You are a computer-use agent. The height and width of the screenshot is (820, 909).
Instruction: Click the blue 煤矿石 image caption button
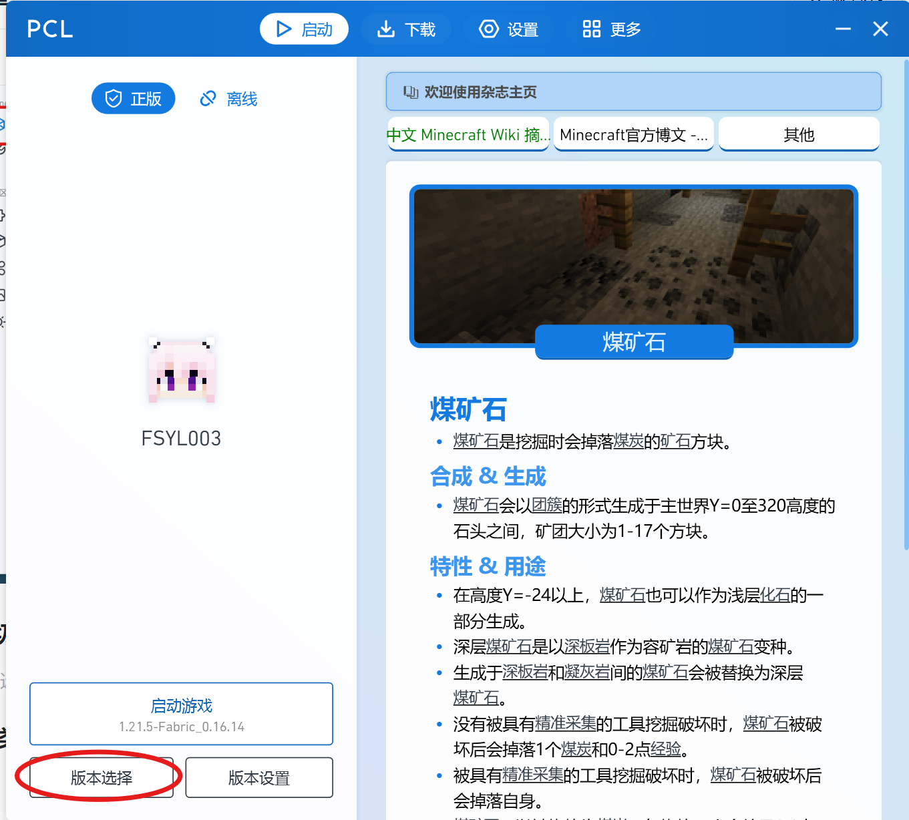634,342
